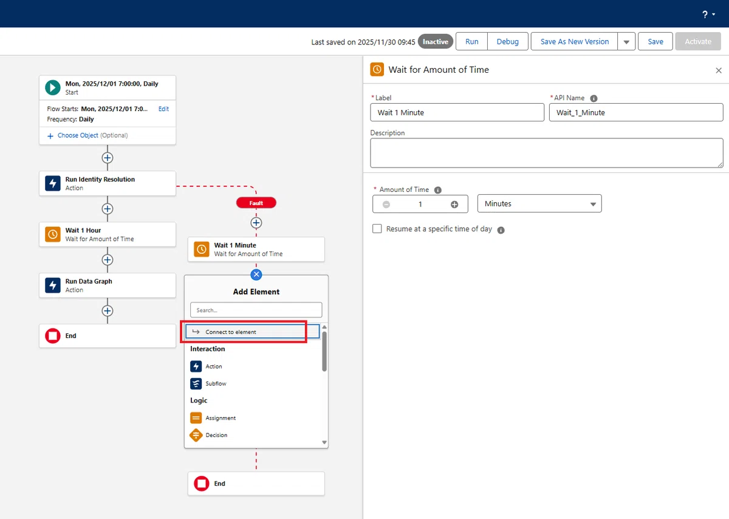Viewport: 729px width, 519px height.
Task: Click the Amount of Time number field
Action: 420,205
